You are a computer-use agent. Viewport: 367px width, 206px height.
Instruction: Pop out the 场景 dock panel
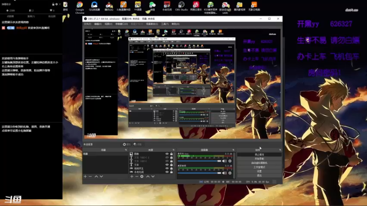tap(126, 150)
